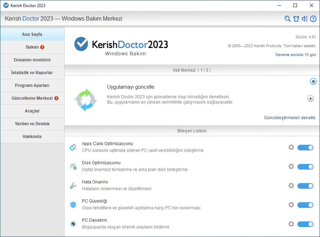Disable Disk Optimizasyonu toggle
Image resolution: width=320 pixels, height=237 pixels.
point(305,166)
